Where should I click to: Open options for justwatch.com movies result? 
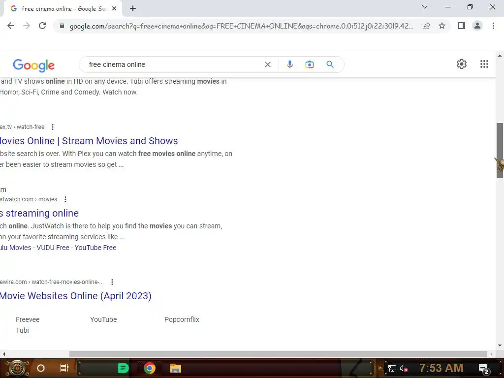65,199
